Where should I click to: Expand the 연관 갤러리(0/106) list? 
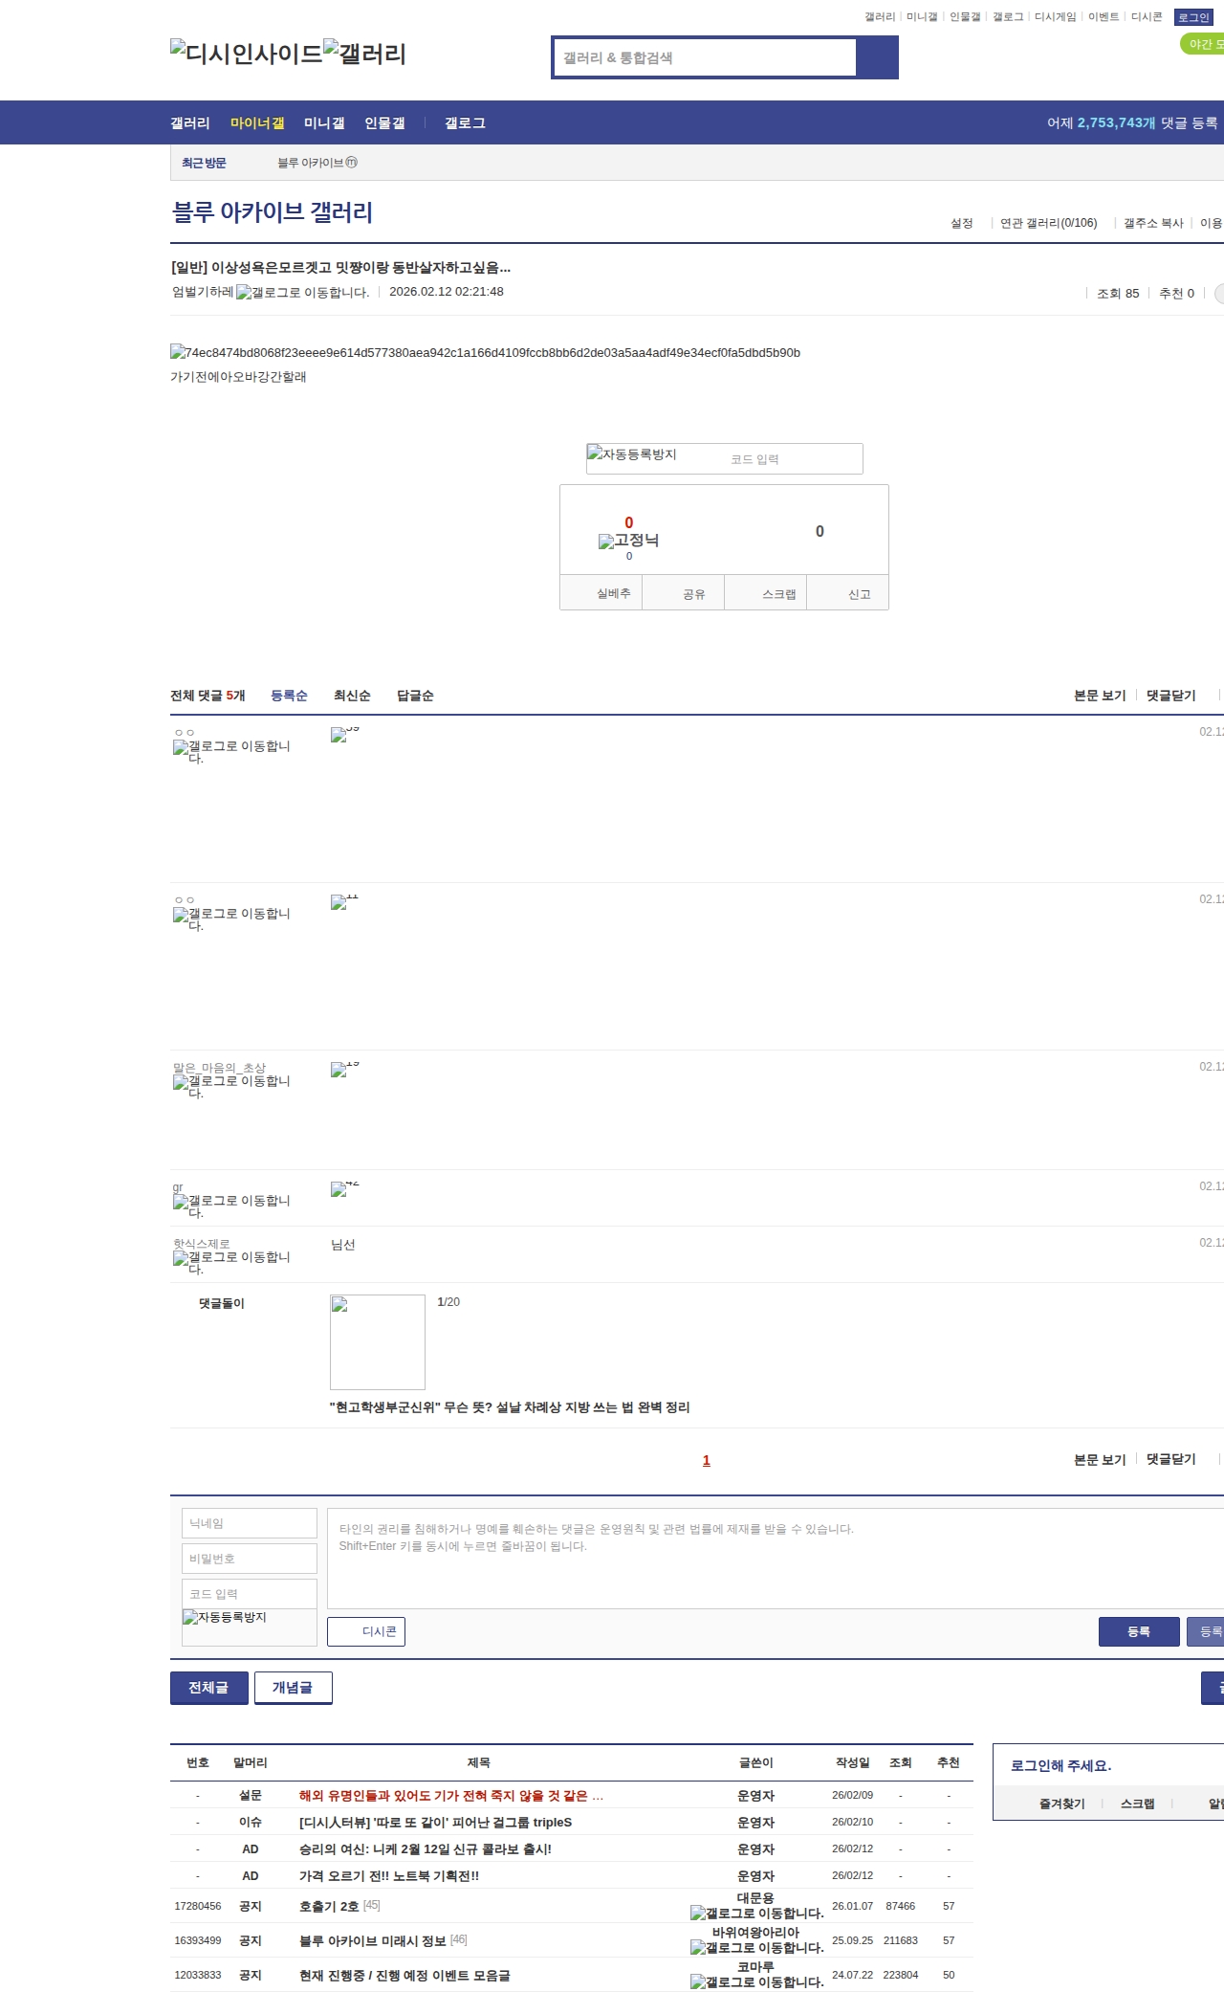click(x=1048, y=223)
